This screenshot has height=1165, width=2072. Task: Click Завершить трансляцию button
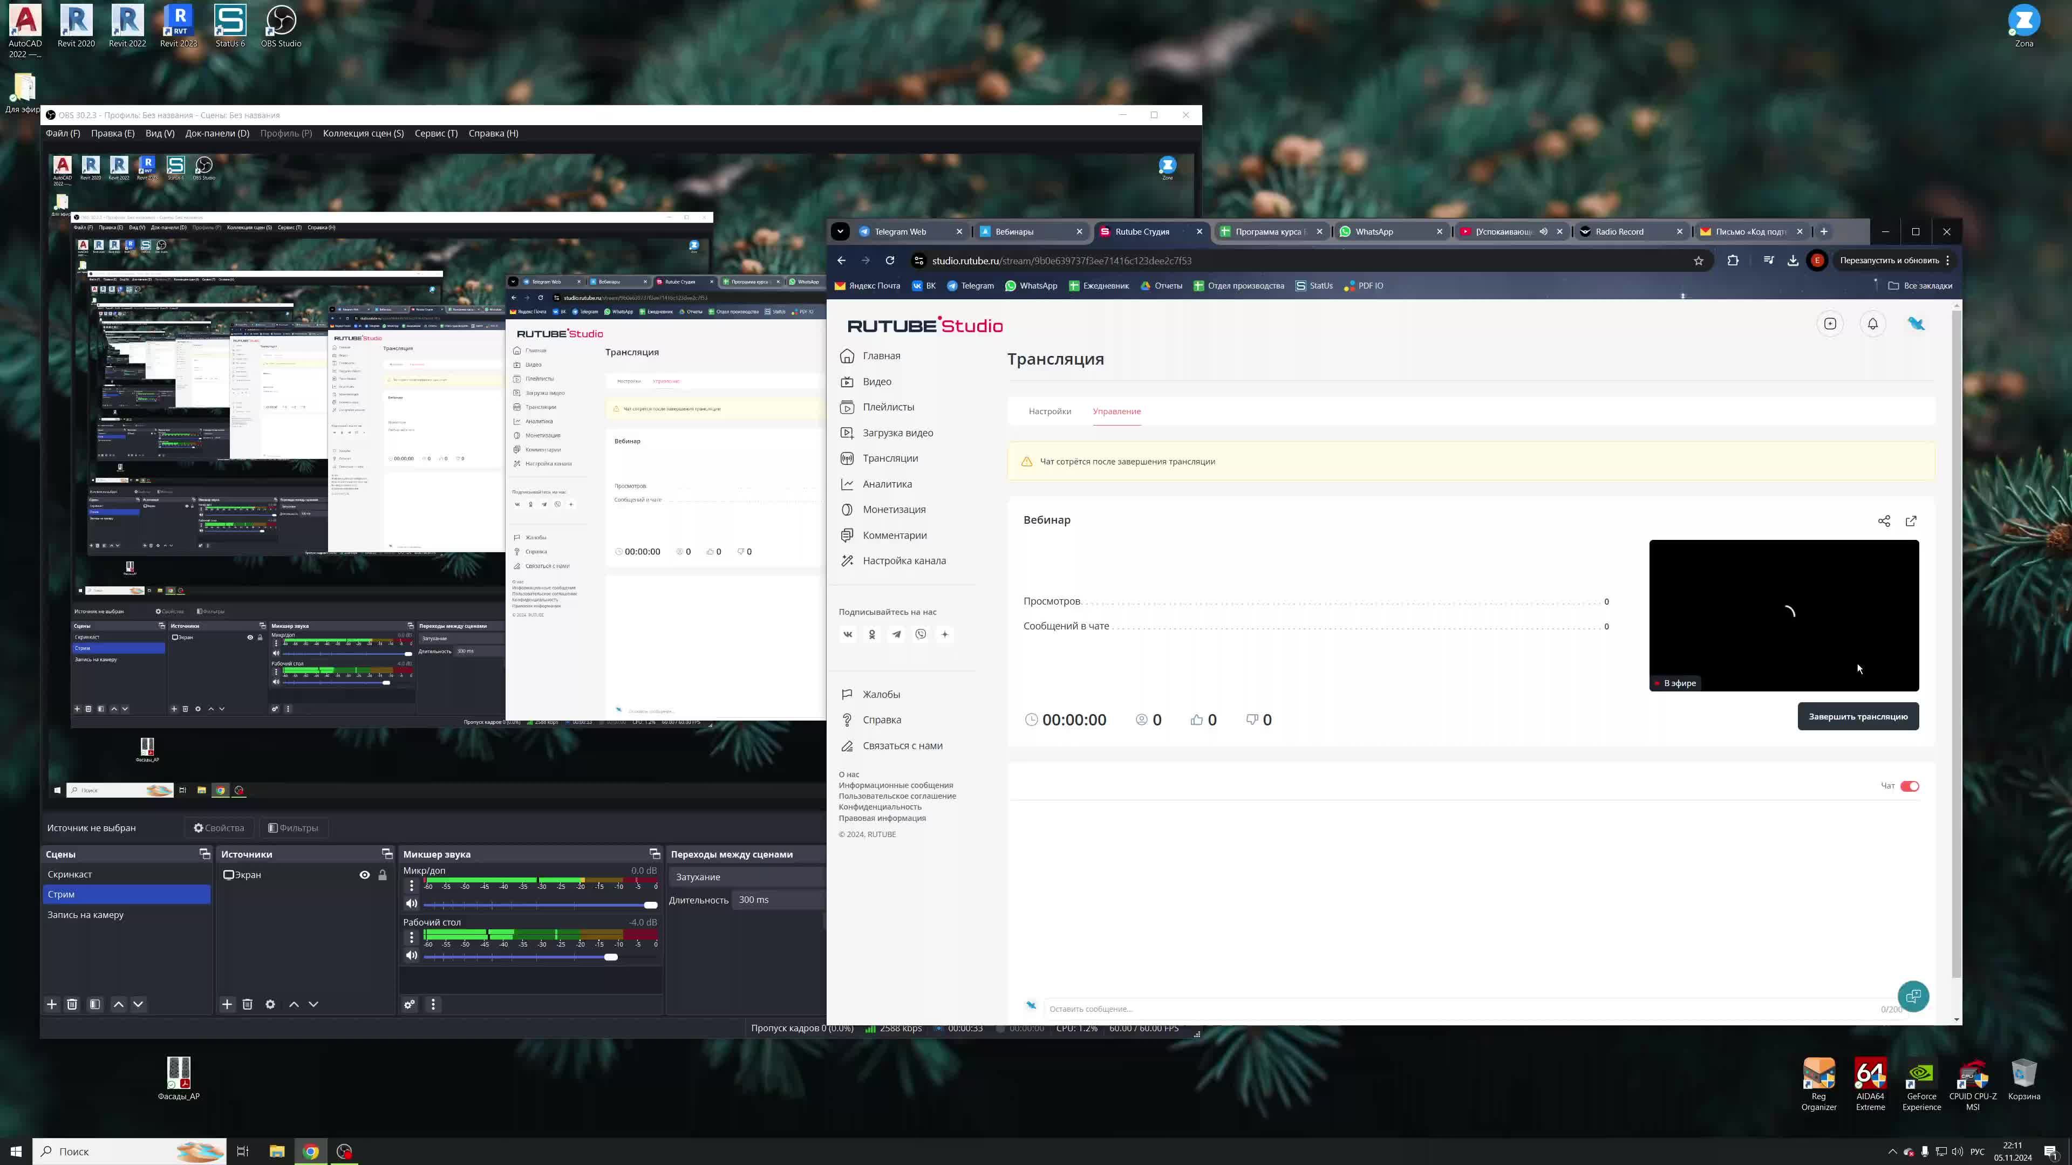point(1858,716)
